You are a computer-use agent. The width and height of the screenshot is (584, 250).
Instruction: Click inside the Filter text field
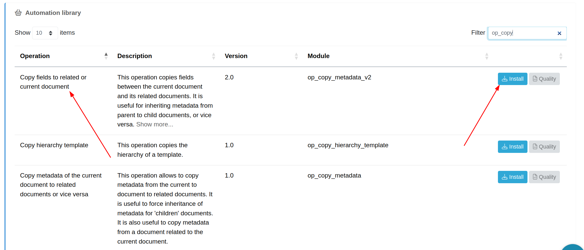522,33
